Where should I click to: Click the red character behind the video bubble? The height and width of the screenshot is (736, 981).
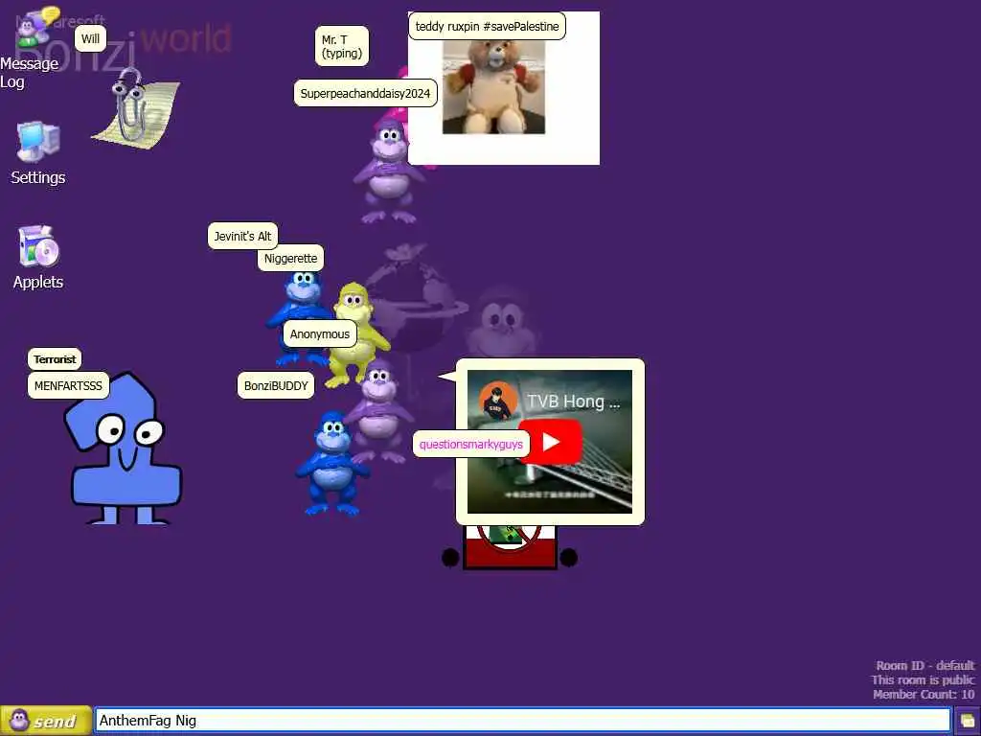(x=510, y=547)
